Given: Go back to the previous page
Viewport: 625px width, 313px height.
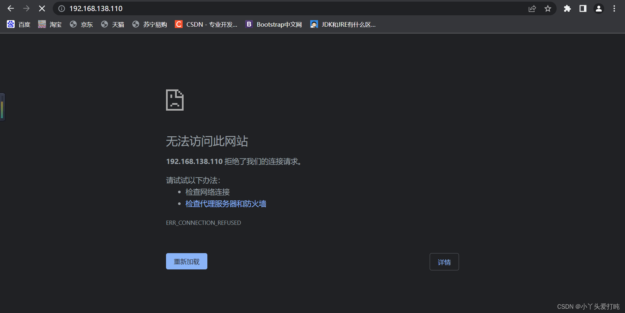Looking at the screenshot, I should click(x=11, y=9).
